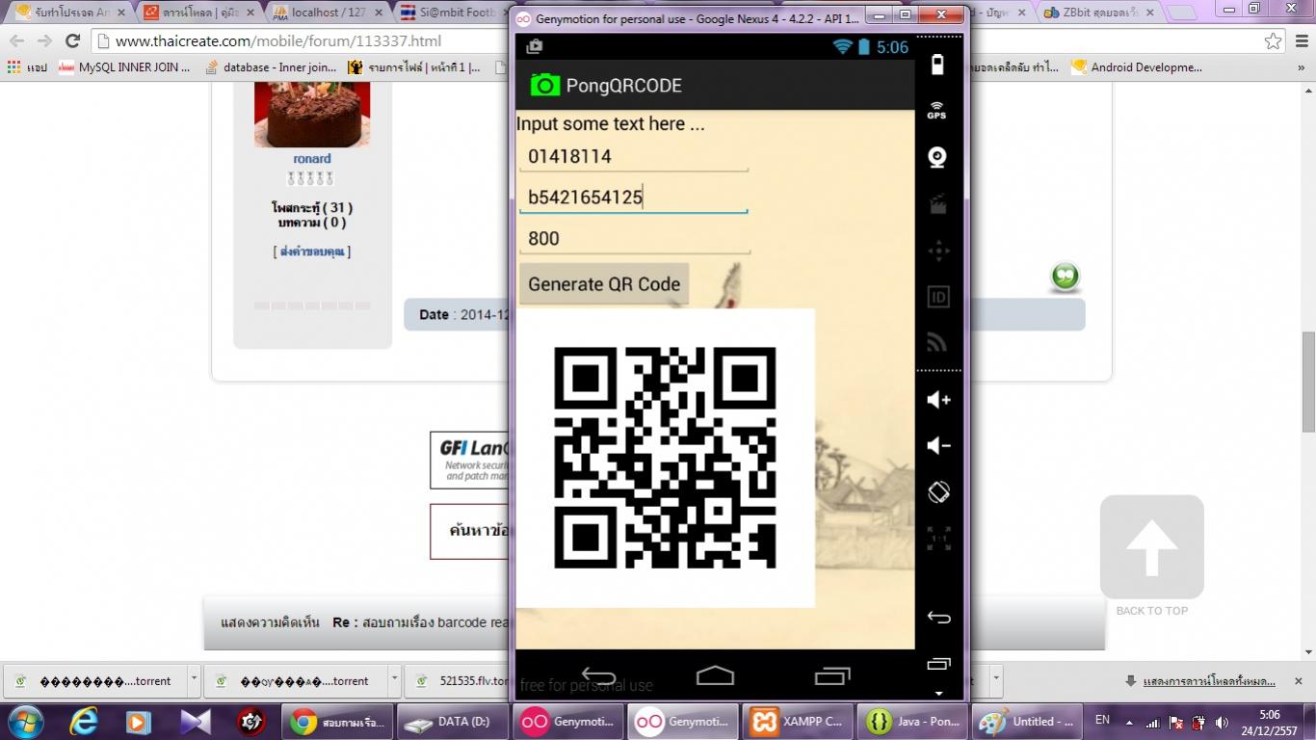Lower volume with Genymotion volume-down icon
The width and height of the screenshot is (1316, 740).
938,446
